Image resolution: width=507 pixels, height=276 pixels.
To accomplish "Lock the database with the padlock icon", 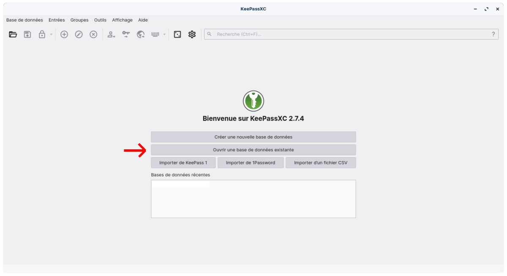I will (42, 35).
